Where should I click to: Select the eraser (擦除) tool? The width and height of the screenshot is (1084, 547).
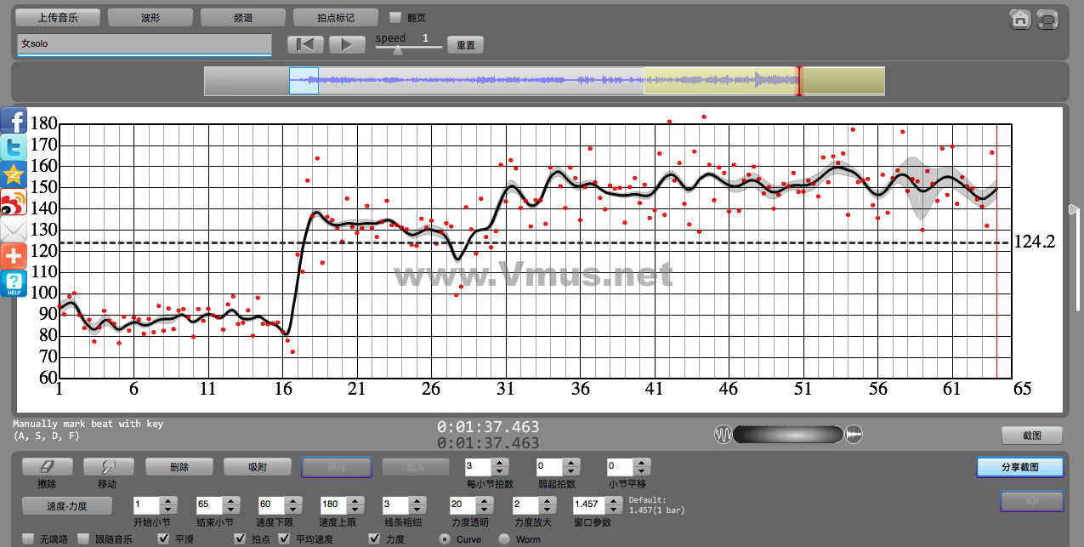coord(47,467)
